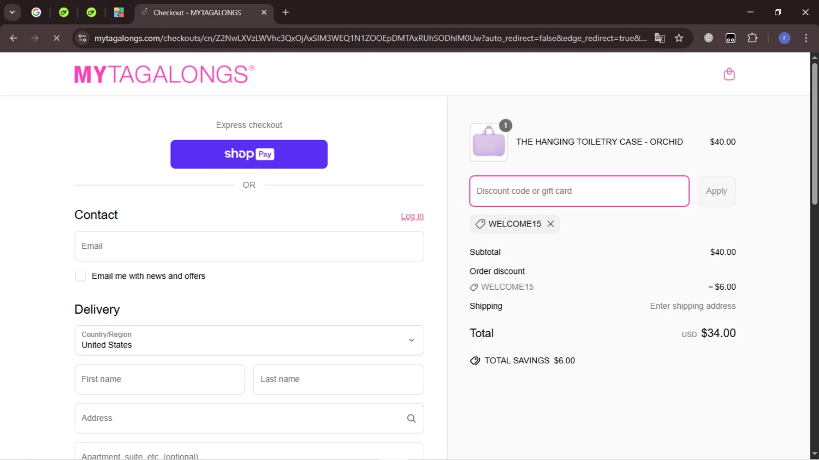This screenshot has width=819, height=460.
Task: Close the Checkout - MYTAGALONGS tab
Action: (x=264, y=12)
